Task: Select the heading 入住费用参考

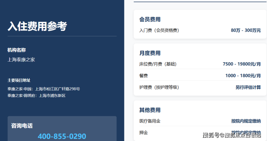Action: point(37,26)
